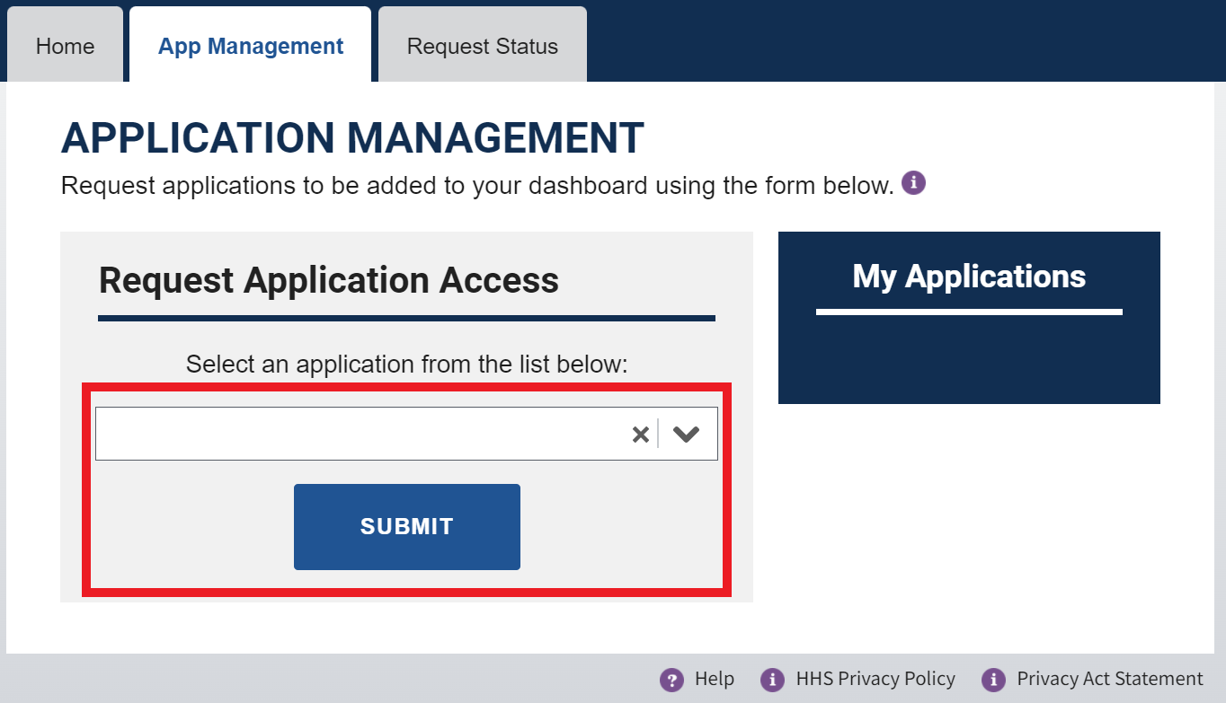Click the question mark Help icon
Image resolution: width=1226 pixels, height=703 pixels.
[x=671, y=680]
